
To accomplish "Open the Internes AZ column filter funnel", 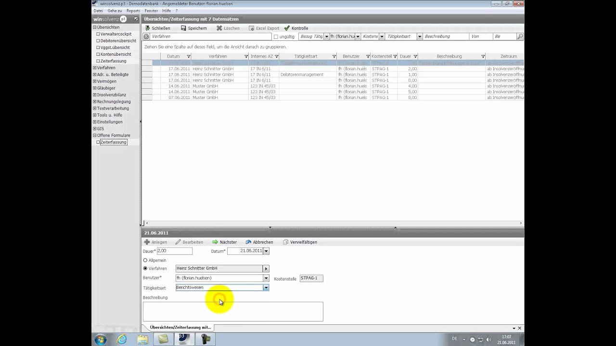I will click(276, 56).
